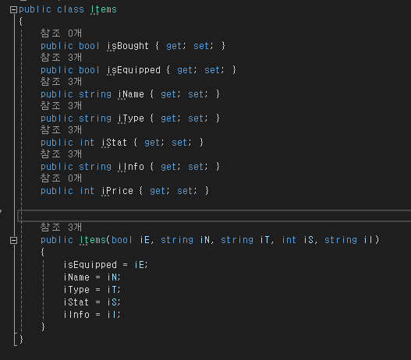Click the iS parameter in constructor signature

(x=308, y=240)
